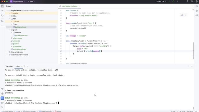Open the PluginsLesson project switcher dropdown
The height and width of the screenshot is (112, 199).
(x=18, y=1)
